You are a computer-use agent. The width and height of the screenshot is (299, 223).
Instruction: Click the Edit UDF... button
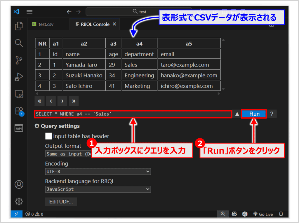click(61, 202)
